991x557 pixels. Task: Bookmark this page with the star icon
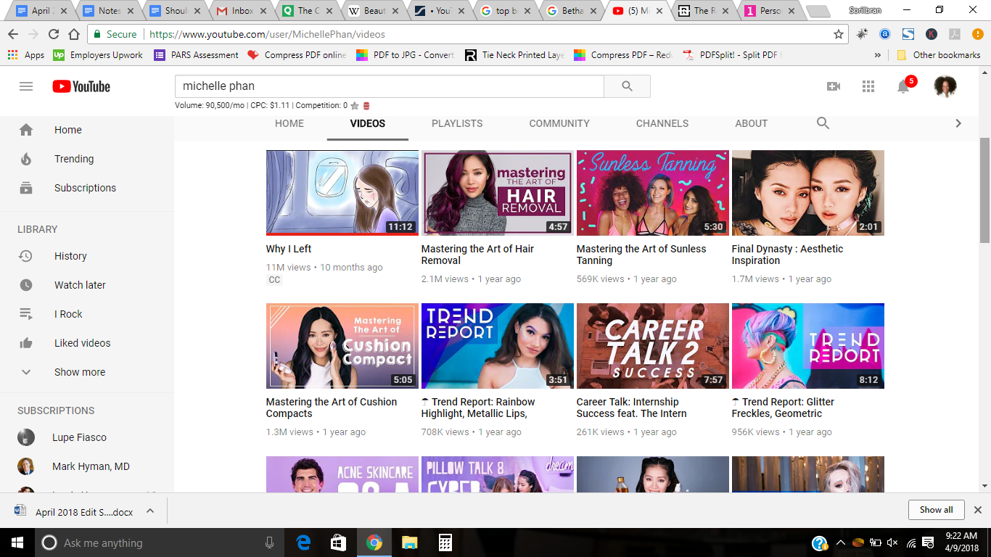click(839, 34)
